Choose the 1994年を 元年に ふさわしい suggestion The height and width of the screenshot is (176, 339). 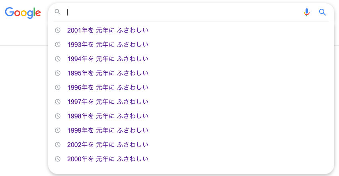click(x=191, y=59)
